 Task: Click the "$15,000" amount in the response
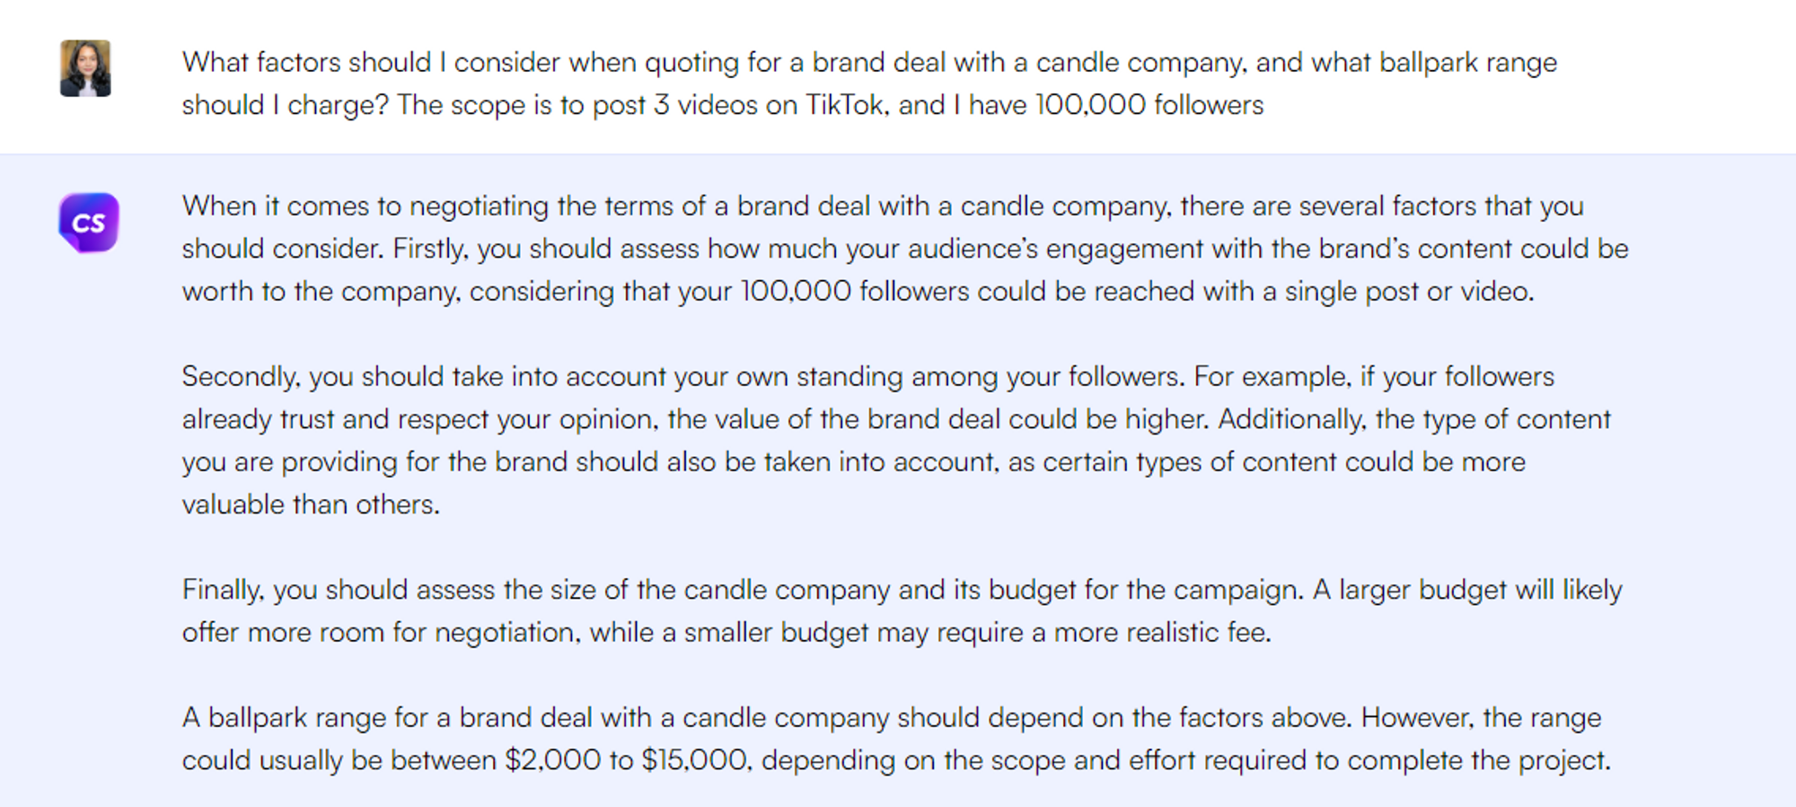coord(693,760)
